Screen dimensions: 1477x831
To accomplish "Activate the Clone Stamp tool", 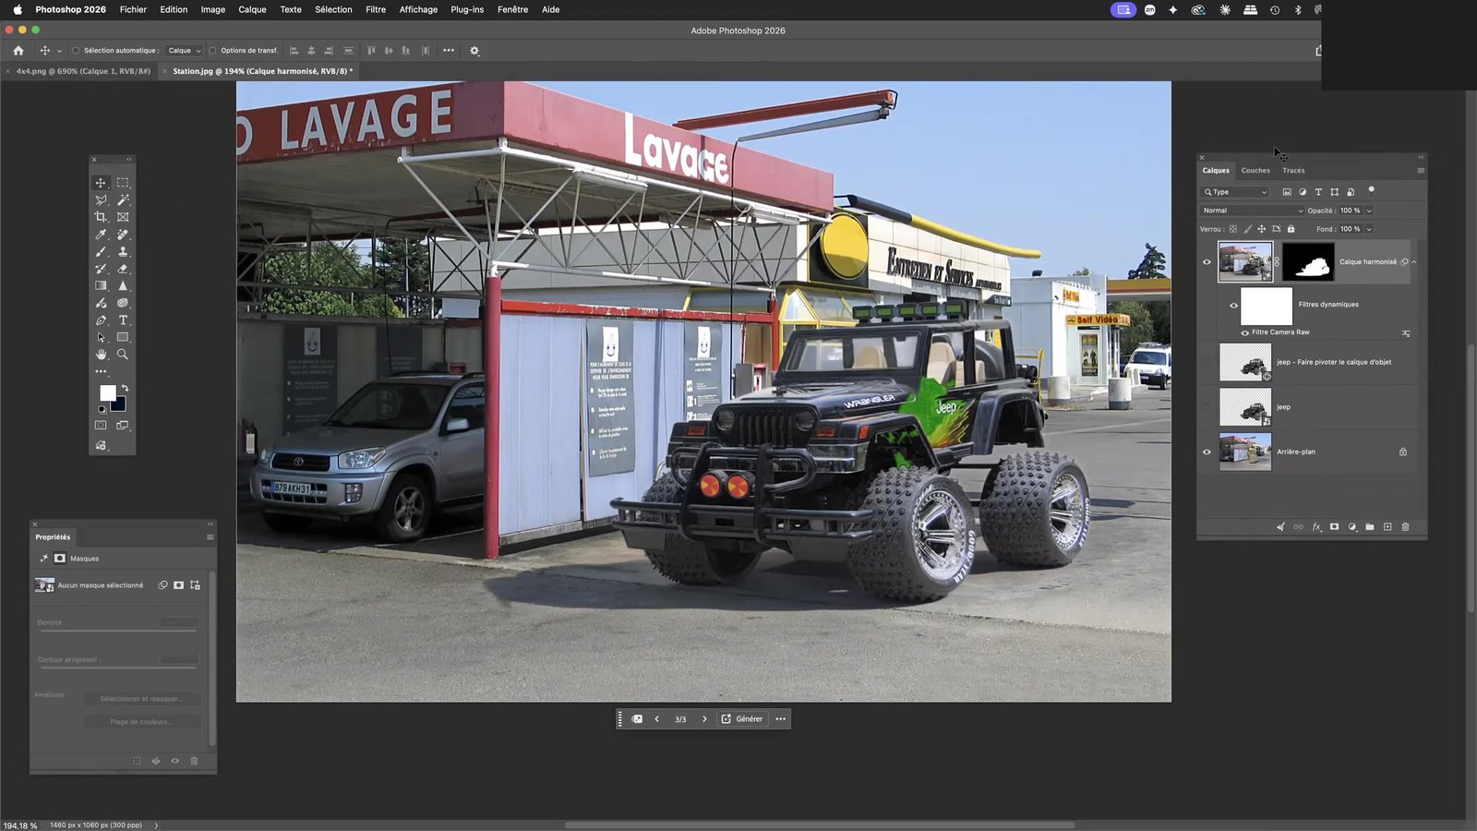I will 123,251.
